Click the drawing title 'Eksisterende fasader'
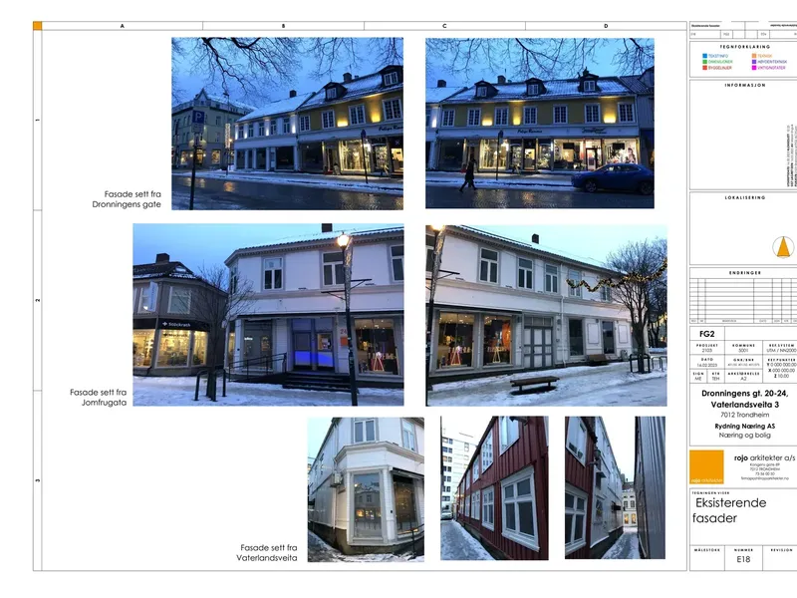Screen dimensions: 797x598 point(730,510)
